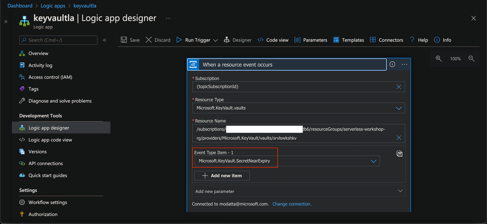Open the Parameters toolbar item
Image resolution: width=487 pixels, height=224 pixels.
click(311, 40)
